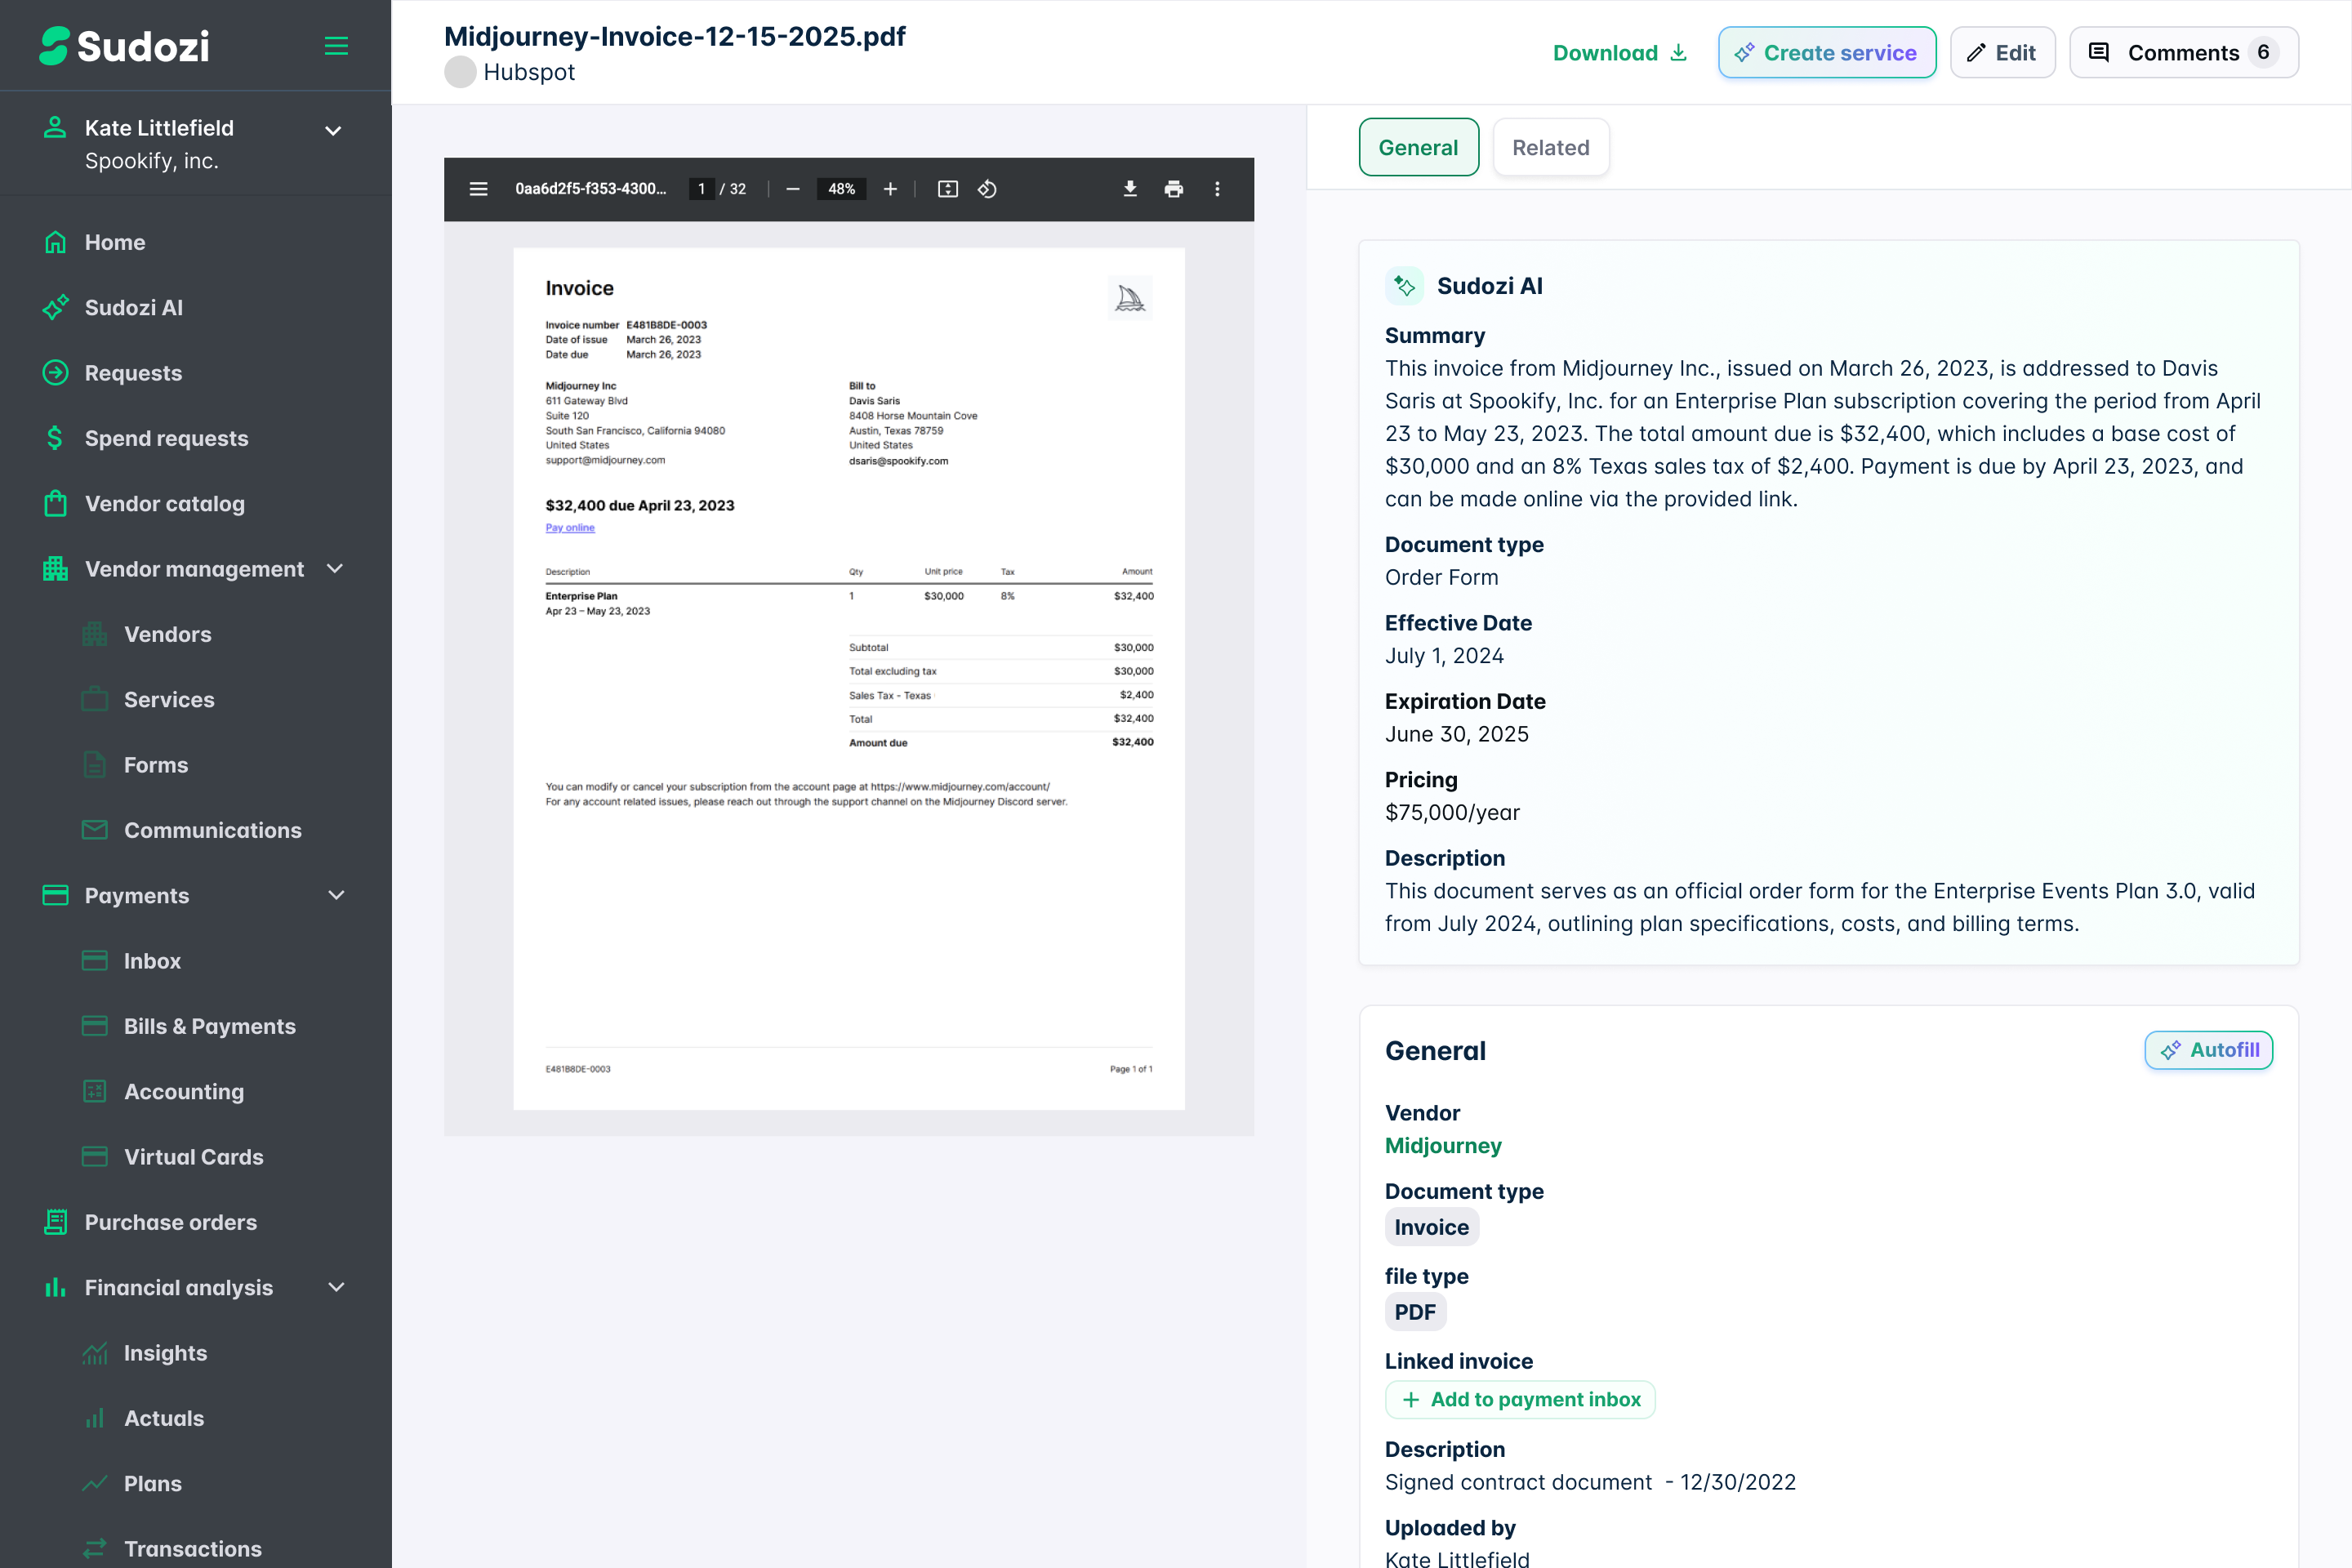This screenshot has width=2352, height=1568.
Task: Collapse the Vendor management section
Action: (x=336, y=569)
